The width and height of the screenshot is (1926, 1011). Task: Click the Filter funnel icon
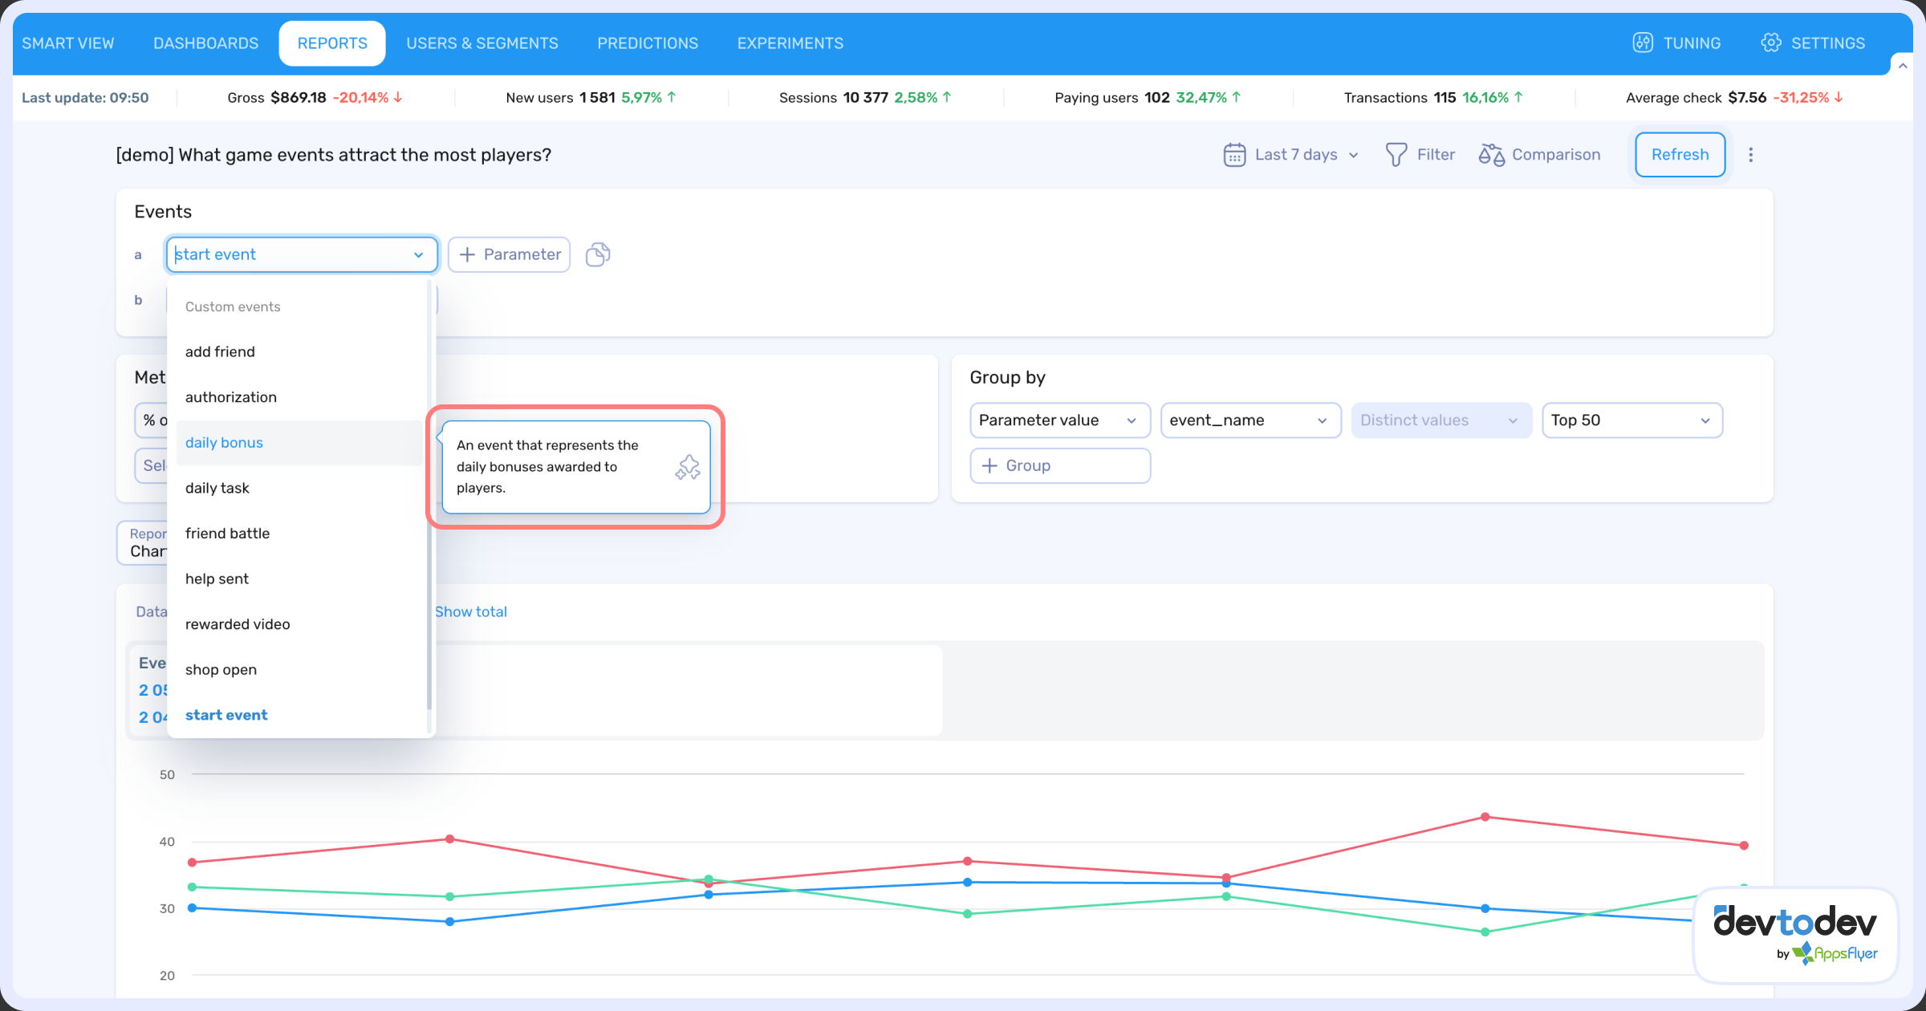pyautogui.click(x=1396, y=154)
